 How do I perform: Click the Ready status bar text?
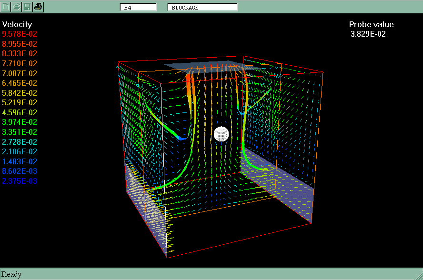click(x=11, y=274)
